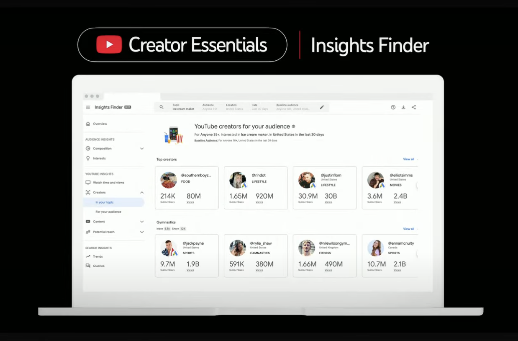Click the Potential reach people icon
Viewport: 518px width, 341px height.
tap(88, 232)
